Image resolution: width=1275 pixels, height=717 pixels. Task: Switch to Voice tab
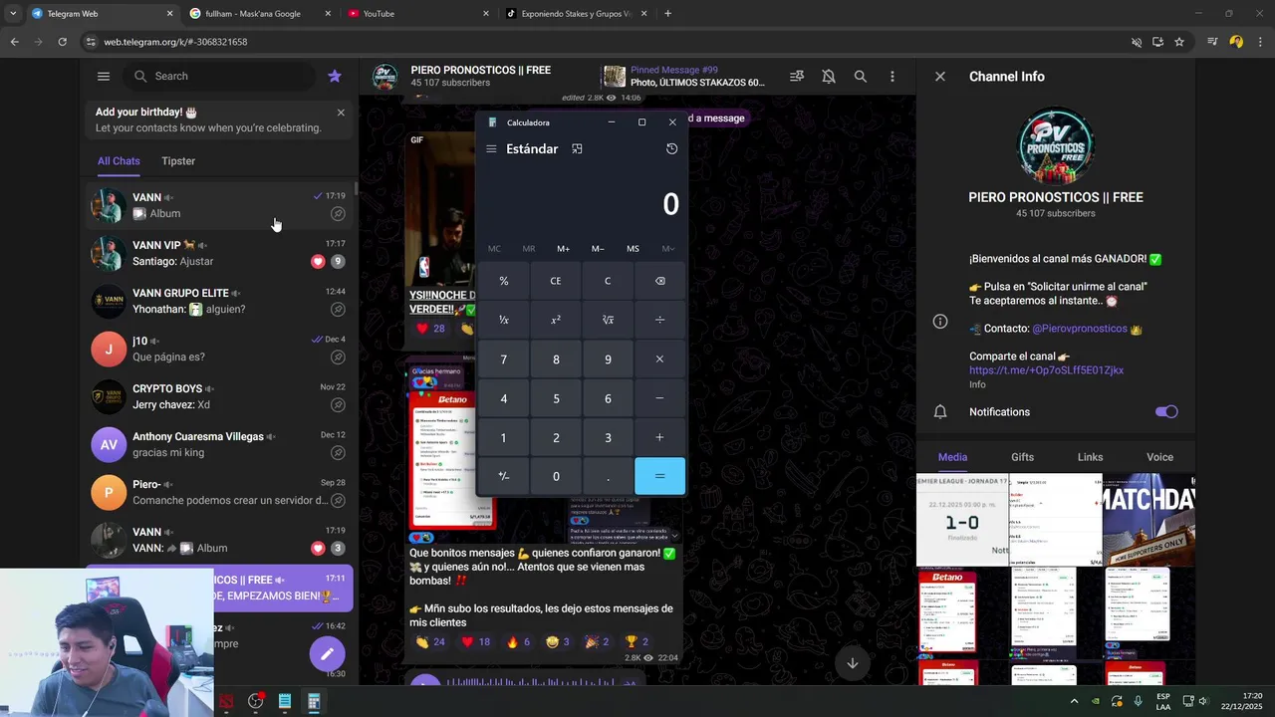coord(1159,457)
